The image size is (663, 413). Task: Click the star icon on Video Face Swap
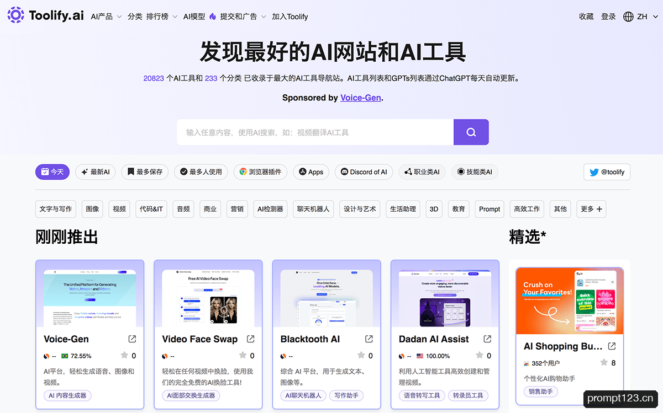[x=243, y=355]
